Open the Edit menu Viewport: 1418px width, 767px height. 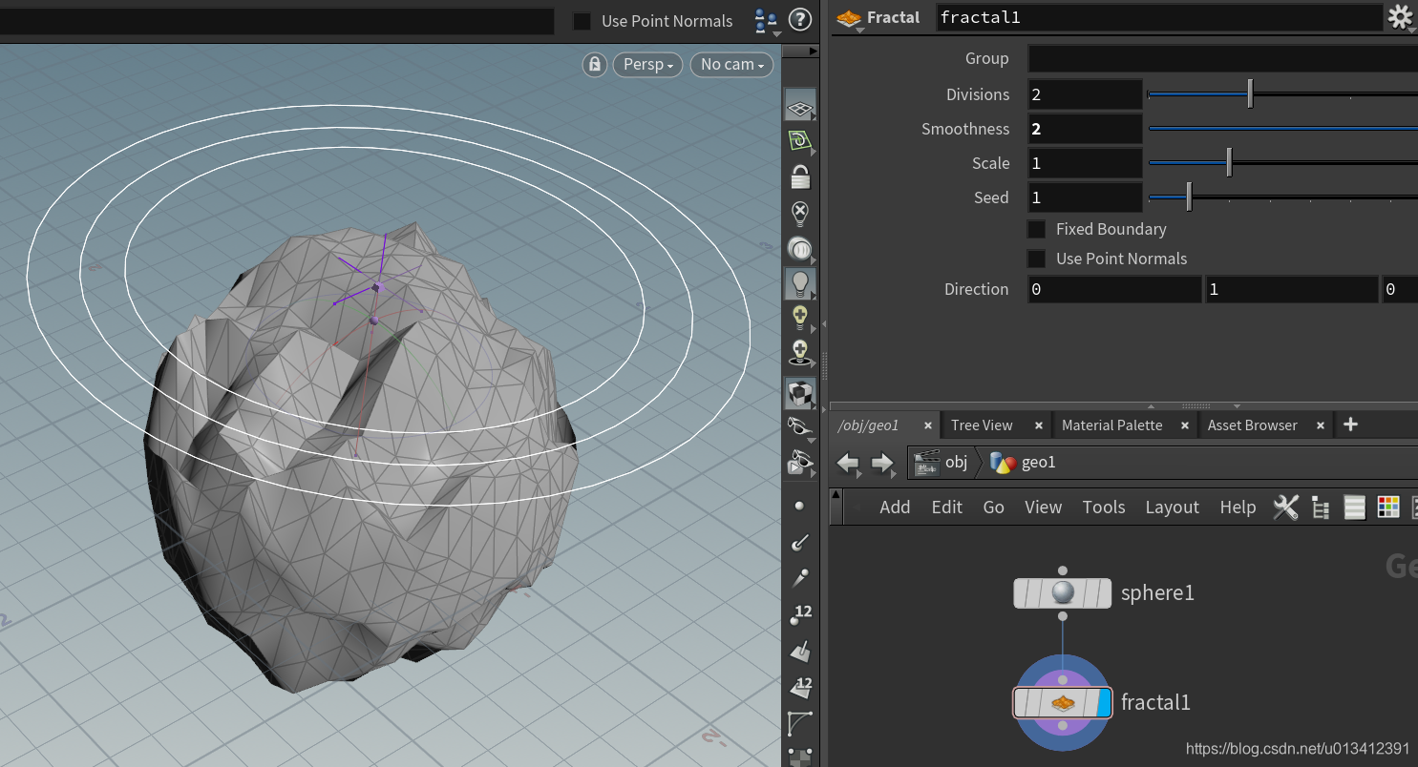point(946,508)
